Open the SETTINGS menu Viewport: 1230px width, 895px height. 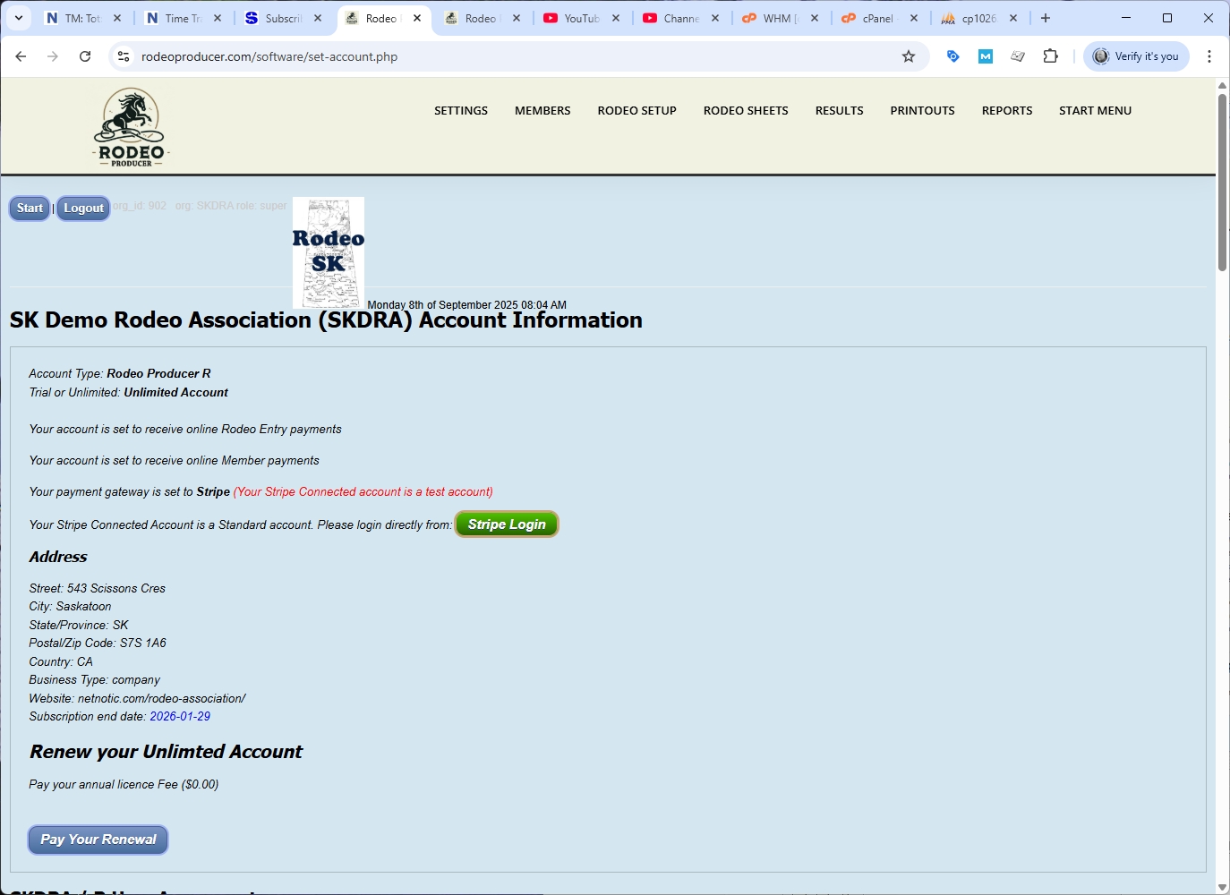coord(460,111)
